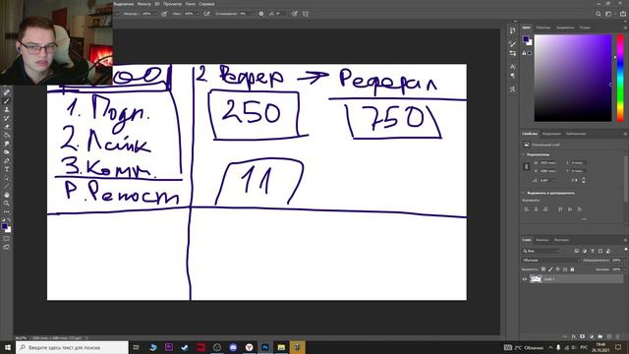Click the Windows taskbar search box
629x354 pixels.
click(72, 347)
